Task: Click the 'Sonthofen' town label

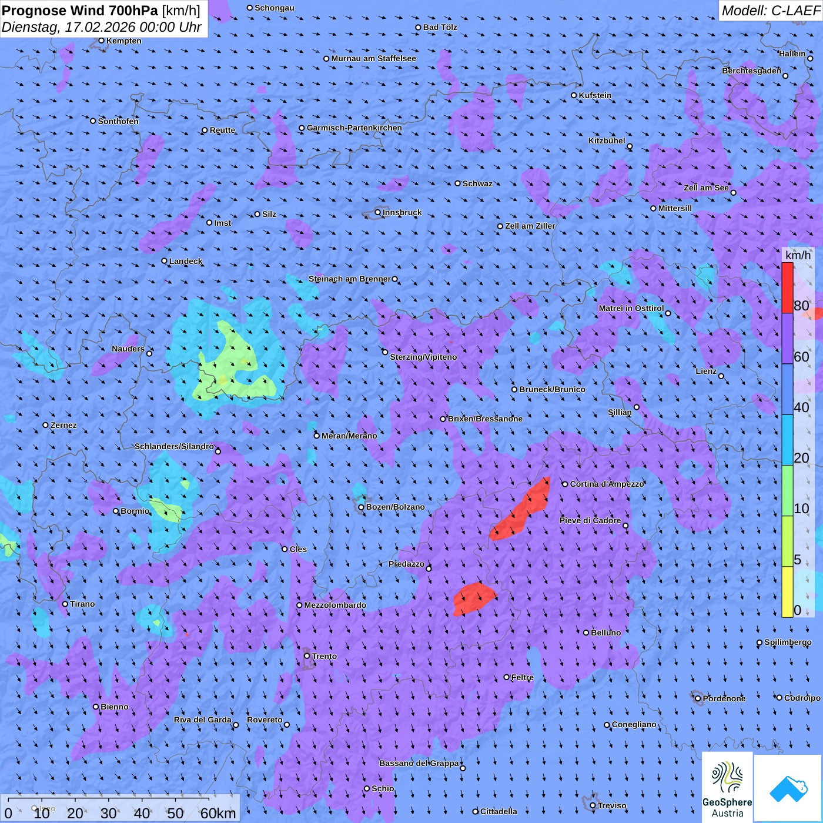Action: (118, 121)
